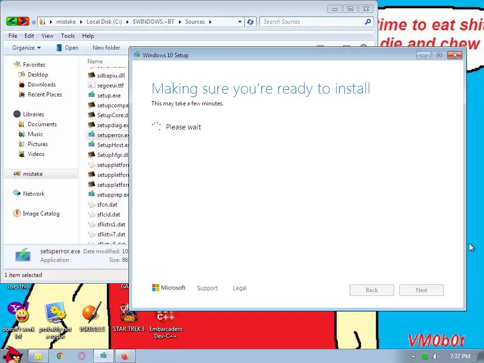Refresh the Sources folder view
Screen dimensions: 484x363
point(251,22)
